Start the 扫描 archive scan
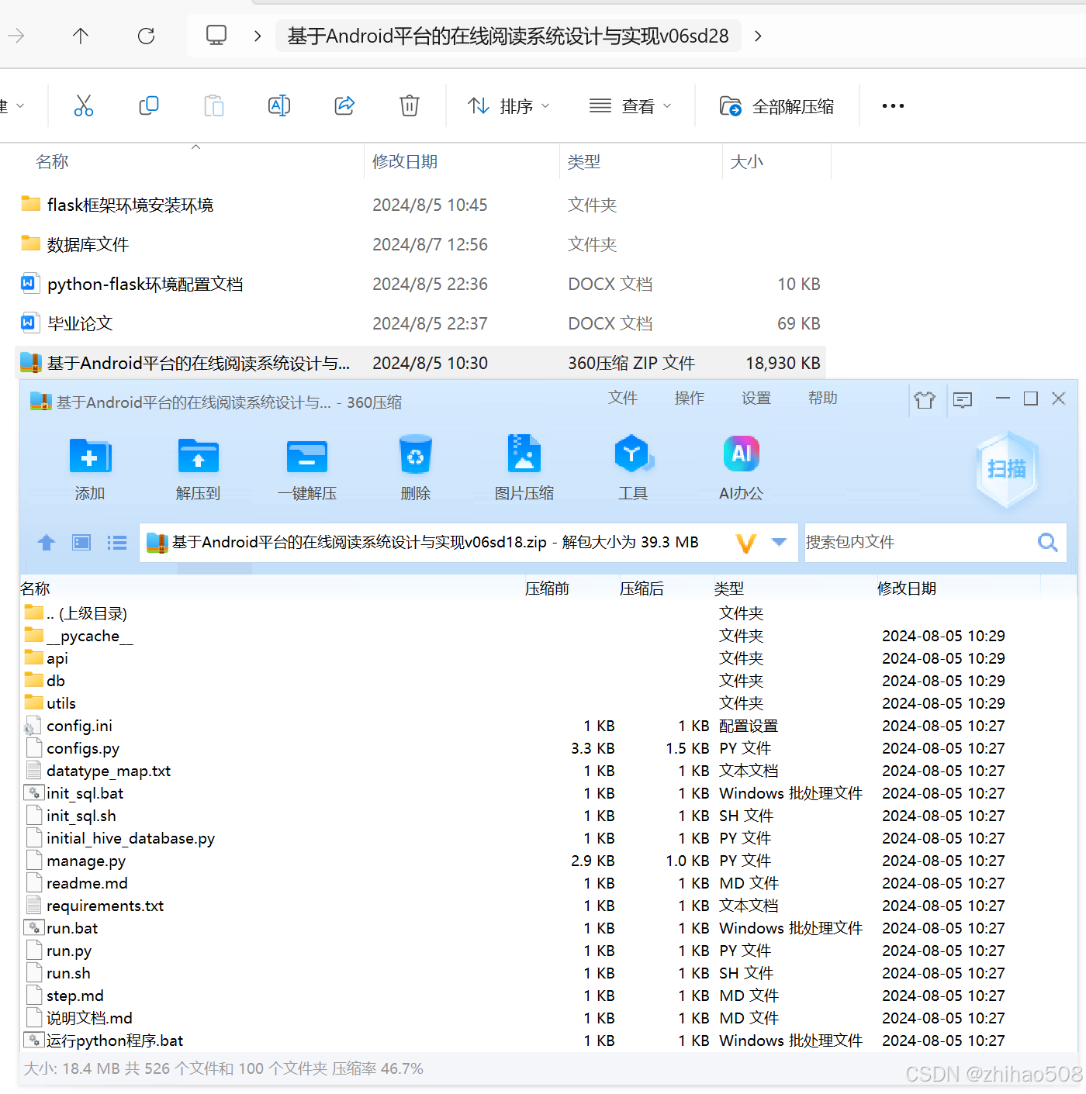 click(x=1007, y=469)
